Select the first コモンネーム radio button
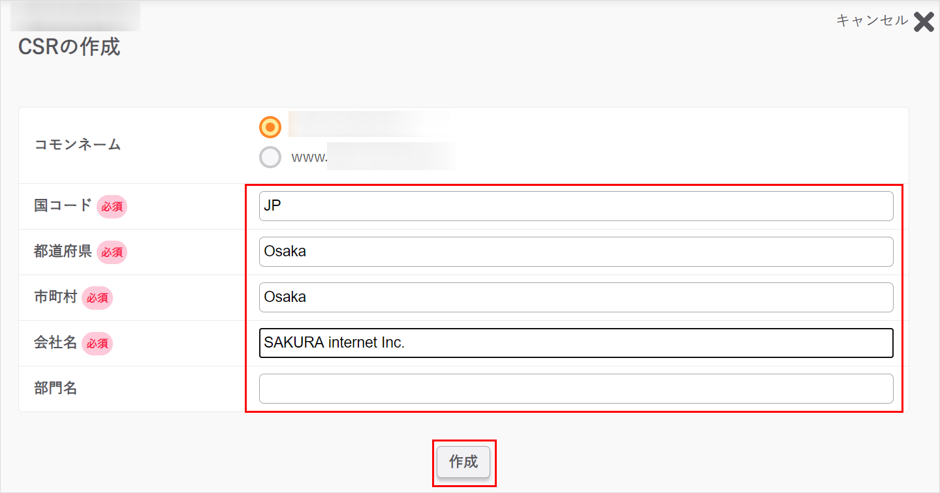The width and height of the screenshot is (940, 493). coord(270,127)
